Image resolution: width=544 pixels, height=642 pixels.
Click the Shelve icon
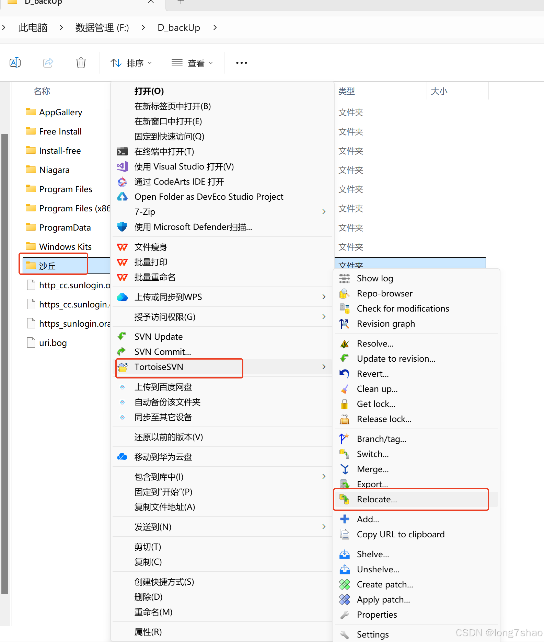pyautogui.click(x=345, y=555)
